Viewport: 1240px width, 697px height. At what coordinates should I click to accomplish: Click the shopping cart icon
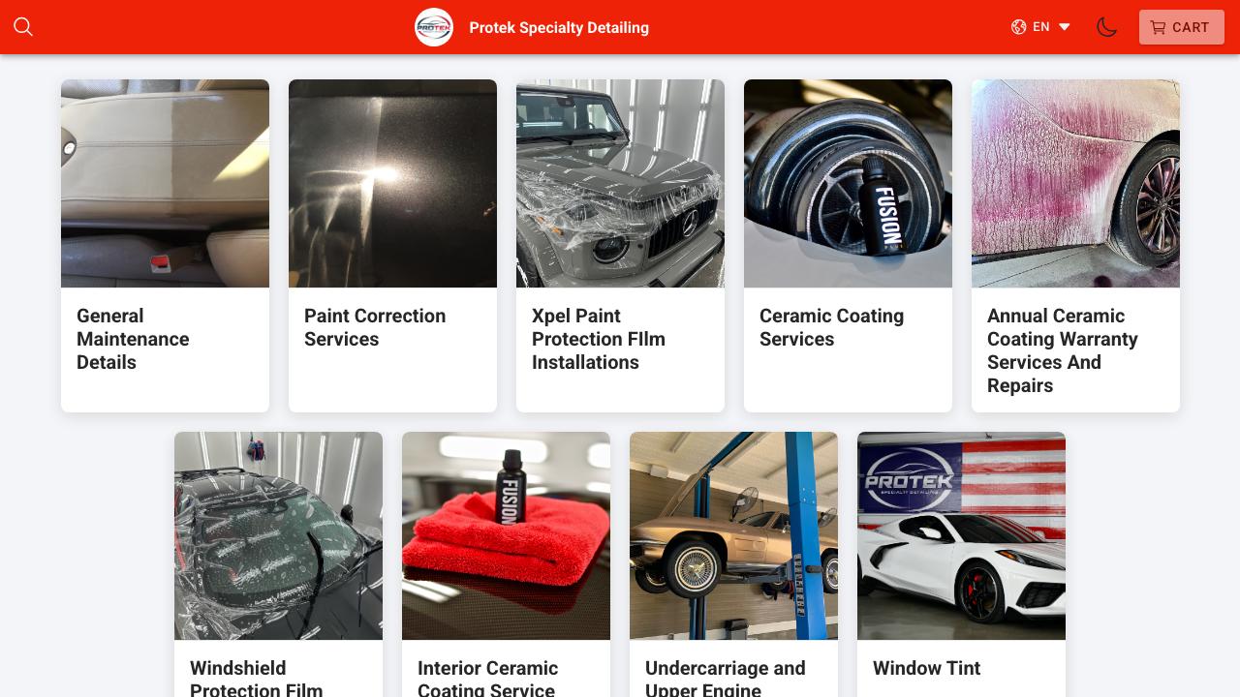pyautogui.click(x=1158, y=27)
